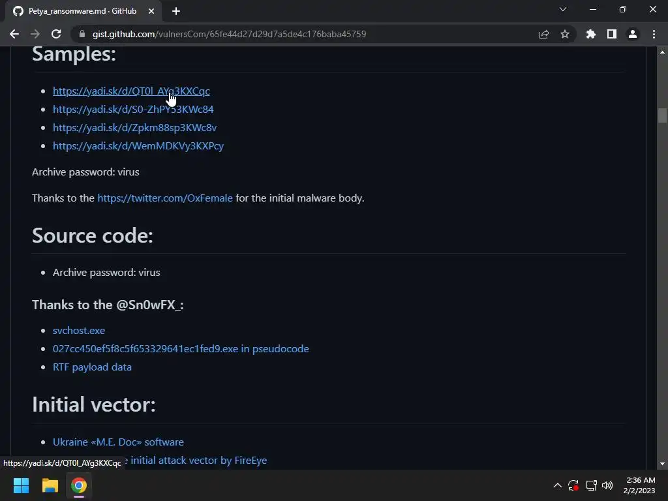Open the twitter.com/0xFemale link
668x501 pixels.
pyautogui.click(x=165, y=198)
